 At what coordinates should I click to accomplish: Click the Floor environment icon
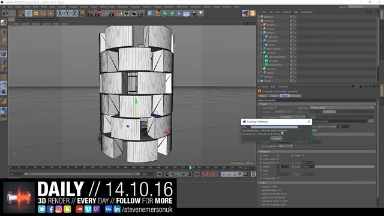[x=187, y=13]
